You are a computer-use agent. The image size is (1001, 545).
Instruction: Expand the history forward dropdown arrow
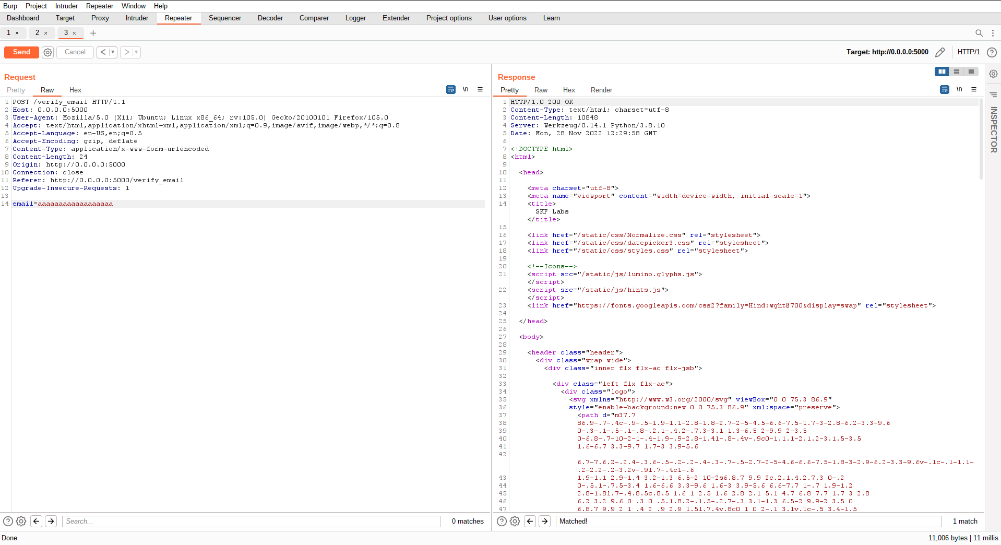(136, 52)
